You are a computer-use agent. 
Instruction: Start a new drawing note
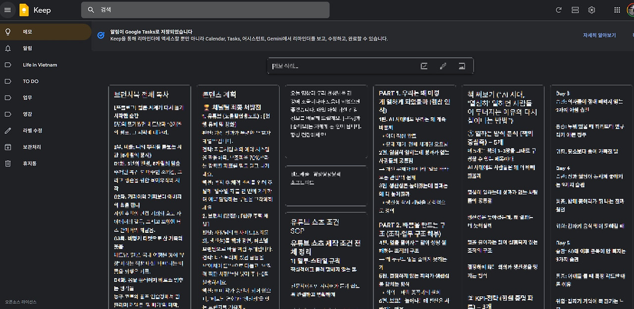tap(443, 65)
